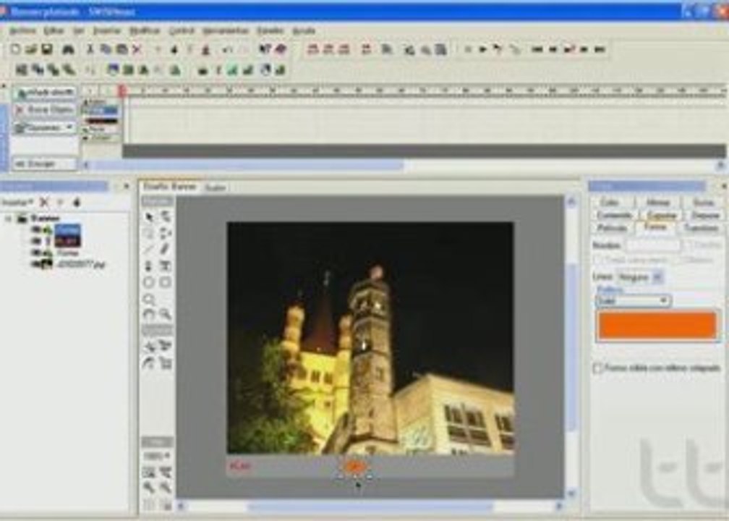Open the Archivo menu
The height and width of the screenshot is (521, 729).
[22, 30]
